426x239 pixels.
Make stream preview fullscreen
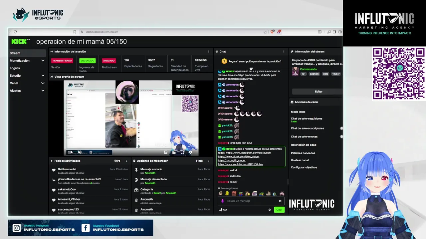[182, 152]
